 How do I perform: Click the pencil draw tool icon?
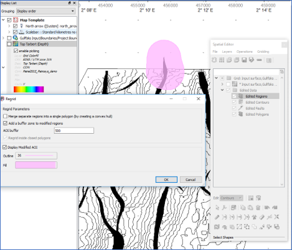point(217,217)
